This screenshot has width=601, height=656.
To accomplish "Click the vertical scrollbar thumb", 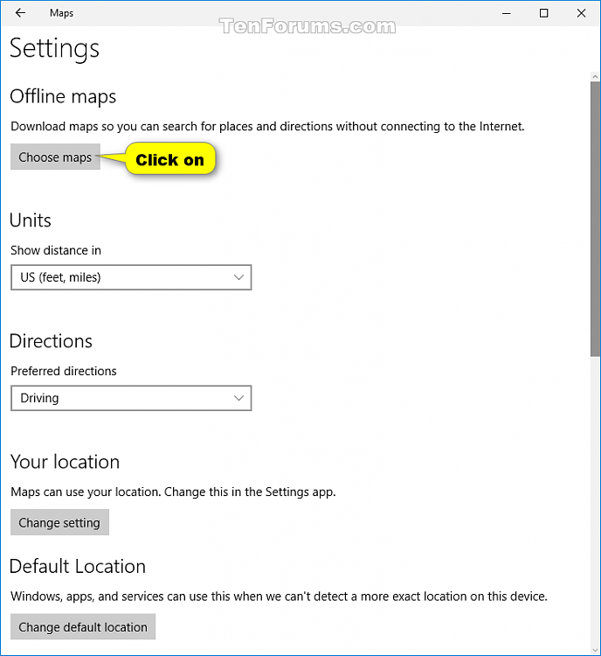I will point(595,219).
